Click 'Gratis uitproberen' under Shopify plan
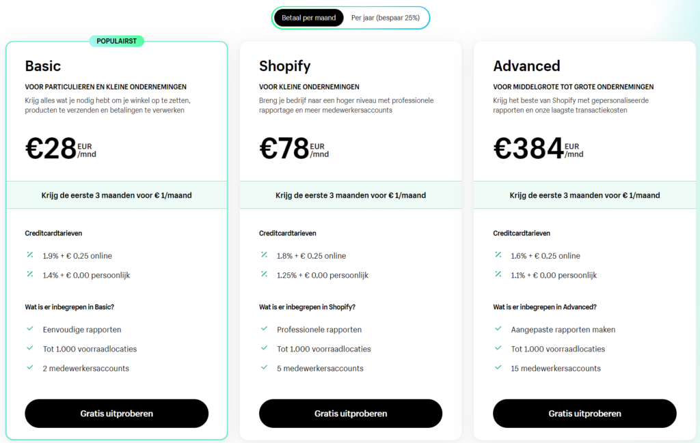 (x=351, y=414)
